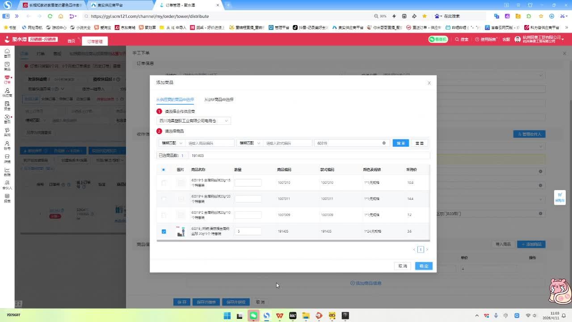Open 商品 in the left sidebar

tap(7, 66)
